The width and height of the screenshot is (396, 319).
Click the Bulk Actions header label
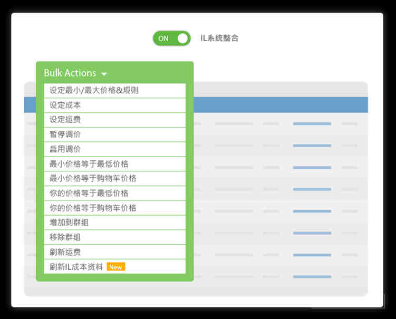[x=70, y=73]
